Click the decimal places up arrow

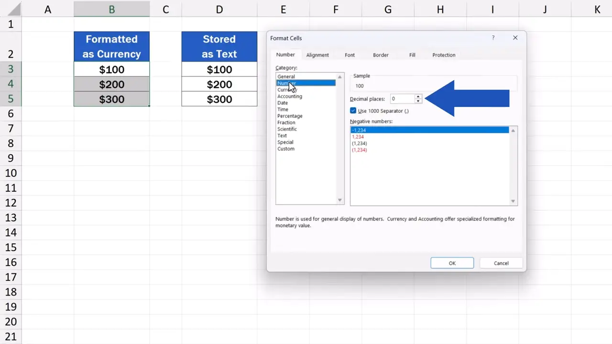click(x=418, y=96)
